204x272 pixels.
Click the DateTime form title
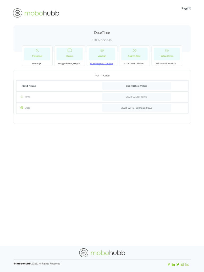[102, 33]
